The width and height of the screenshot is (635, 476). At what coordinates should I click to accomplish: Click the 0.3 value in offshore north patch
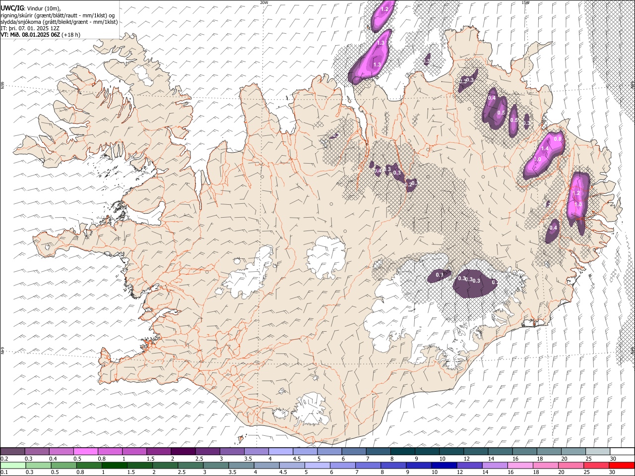[x=427, y=61]
